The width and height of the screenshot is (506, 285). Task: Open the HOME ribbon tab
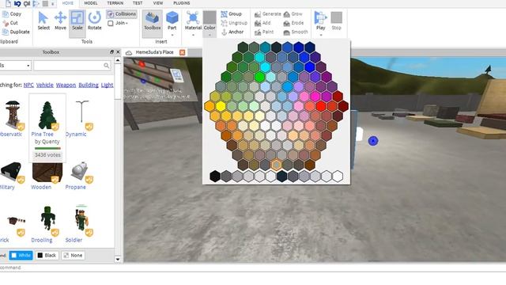point(67,3)
